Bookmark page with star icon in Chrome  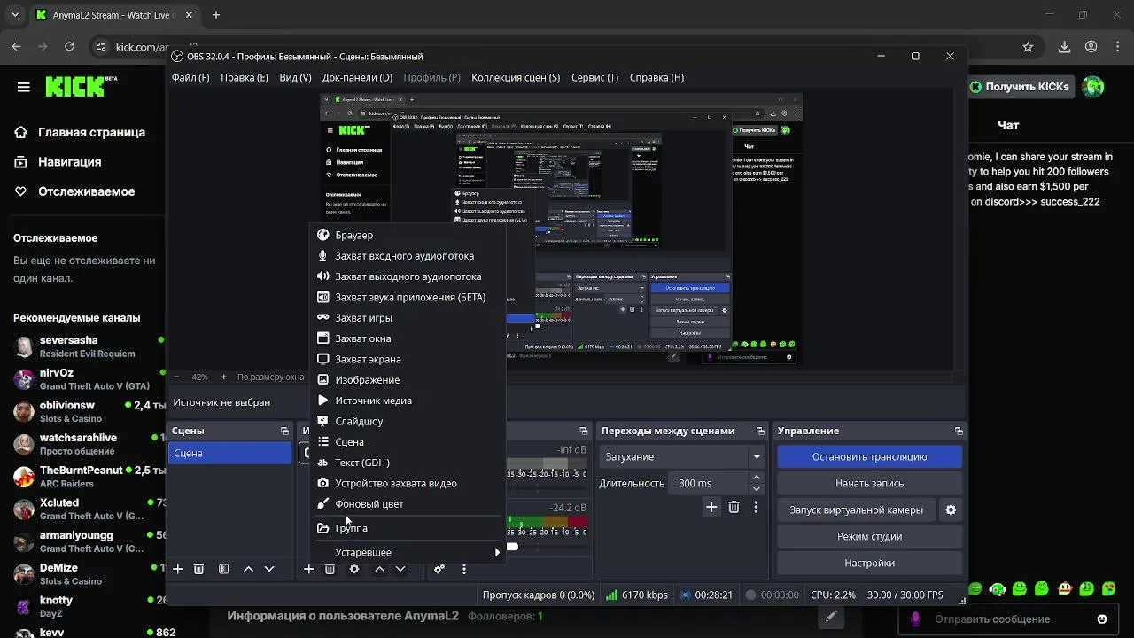[1028, 47]
